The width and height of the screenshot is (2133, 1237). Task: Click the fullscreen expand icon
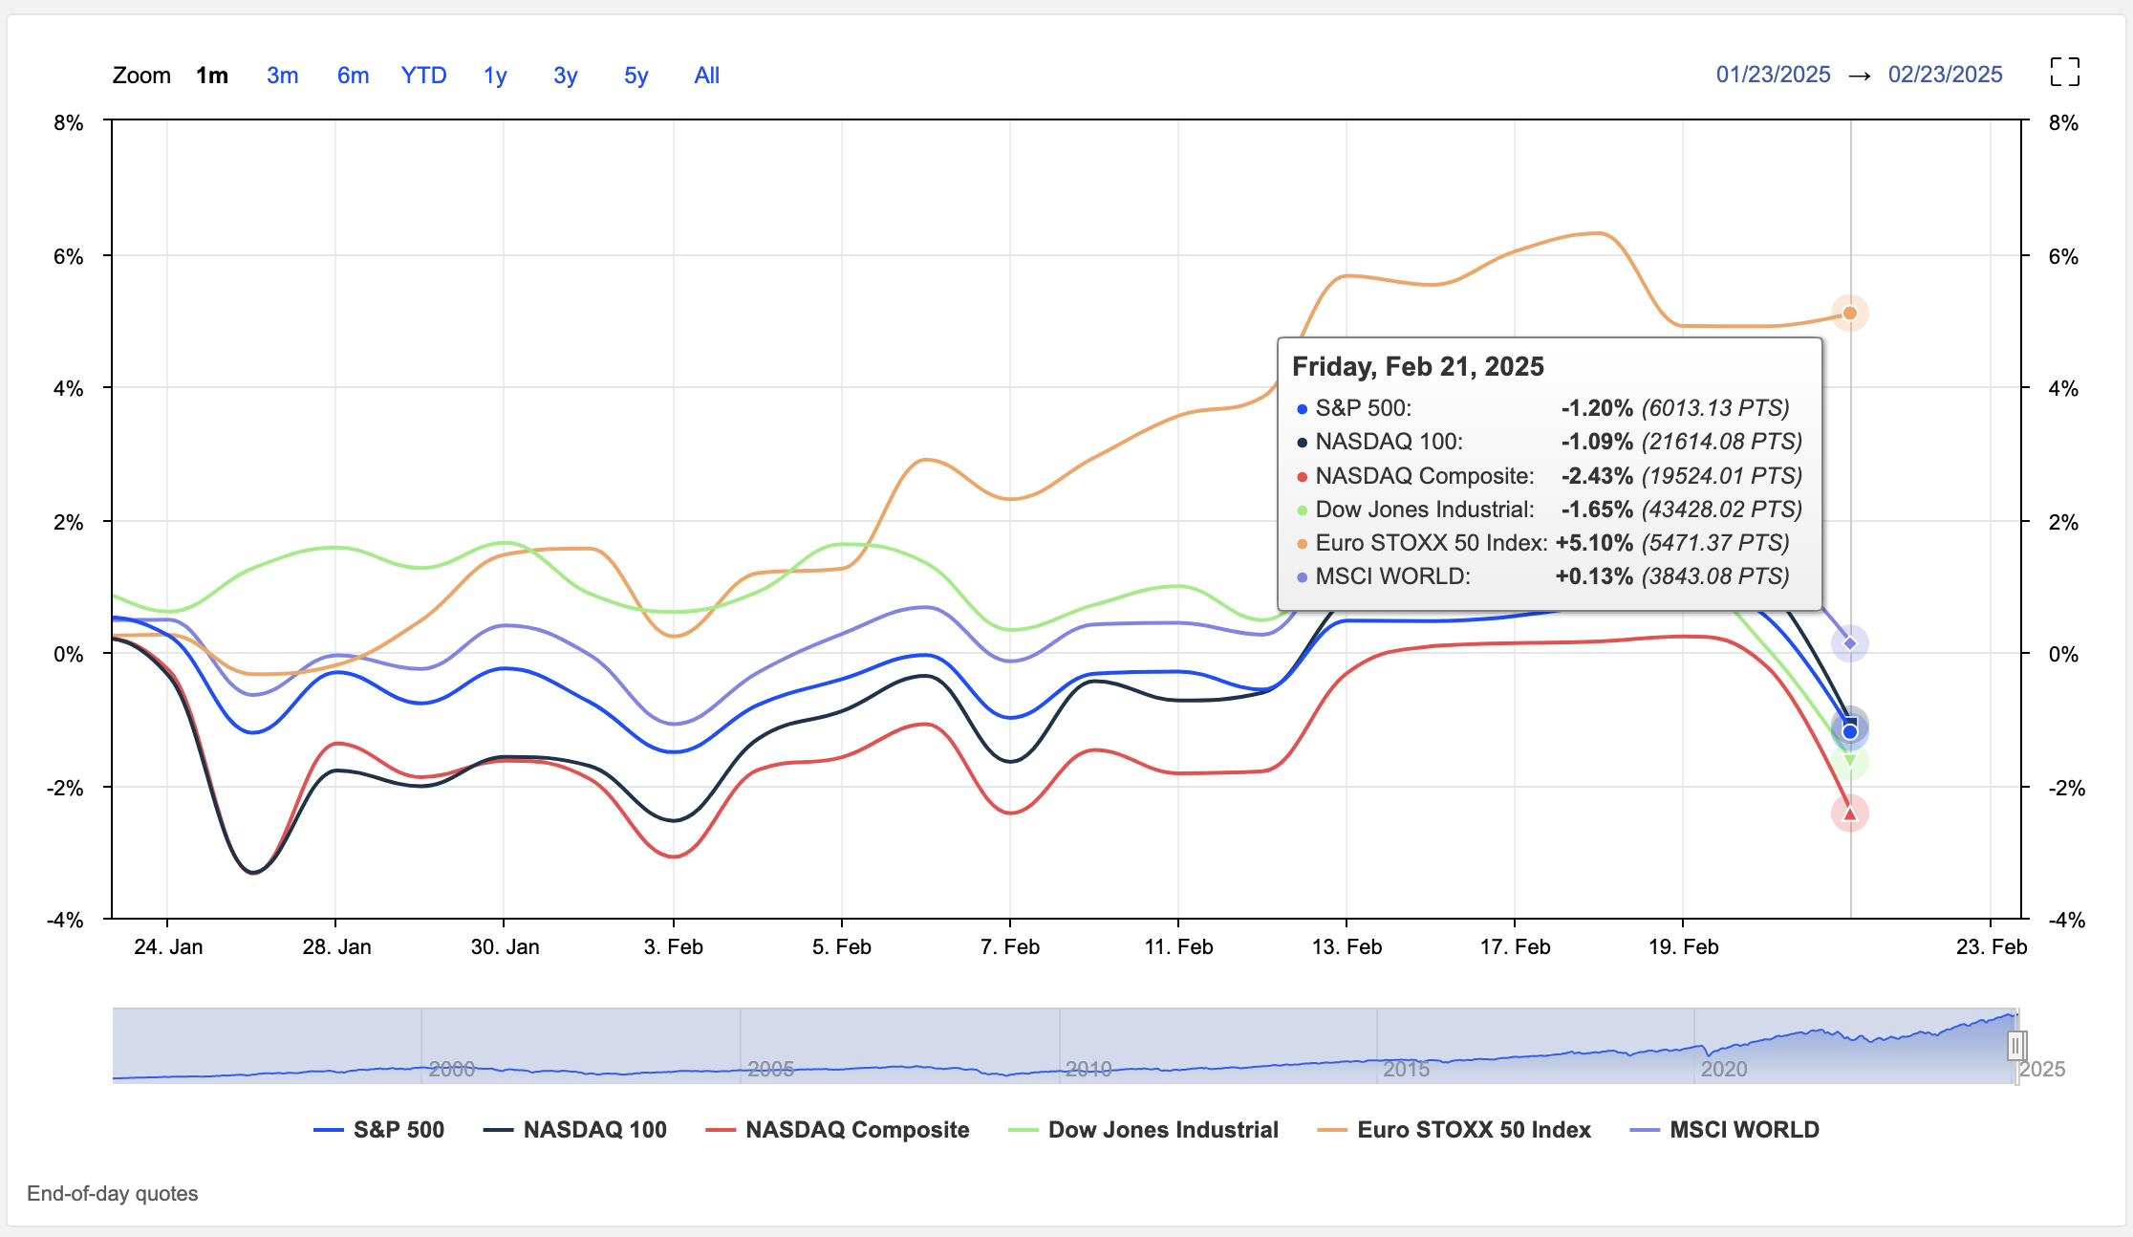pyautogui.click(x=2064, y=72)
